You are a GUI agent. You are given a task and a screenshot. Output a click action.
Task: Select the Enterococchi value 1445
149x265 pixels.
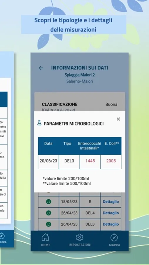point(90,161)
